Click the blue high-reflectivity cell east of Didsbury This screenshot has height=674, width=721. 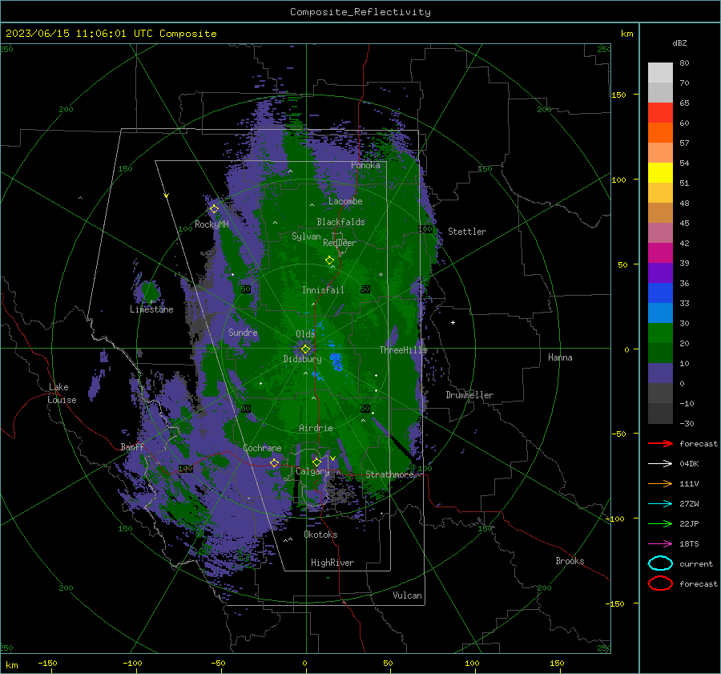pos(337,361)
